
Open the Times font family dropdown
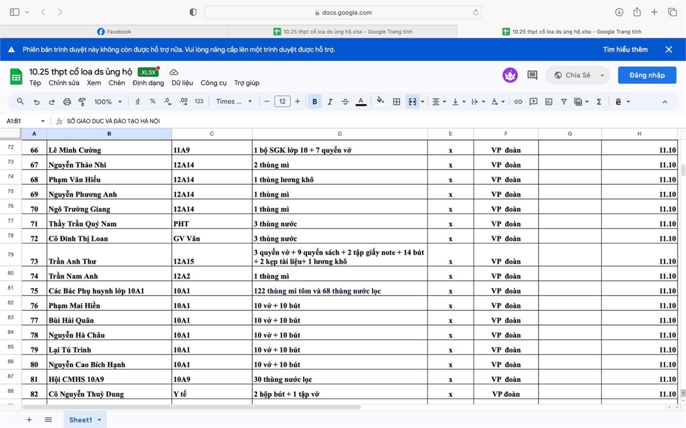coord(234,102)
